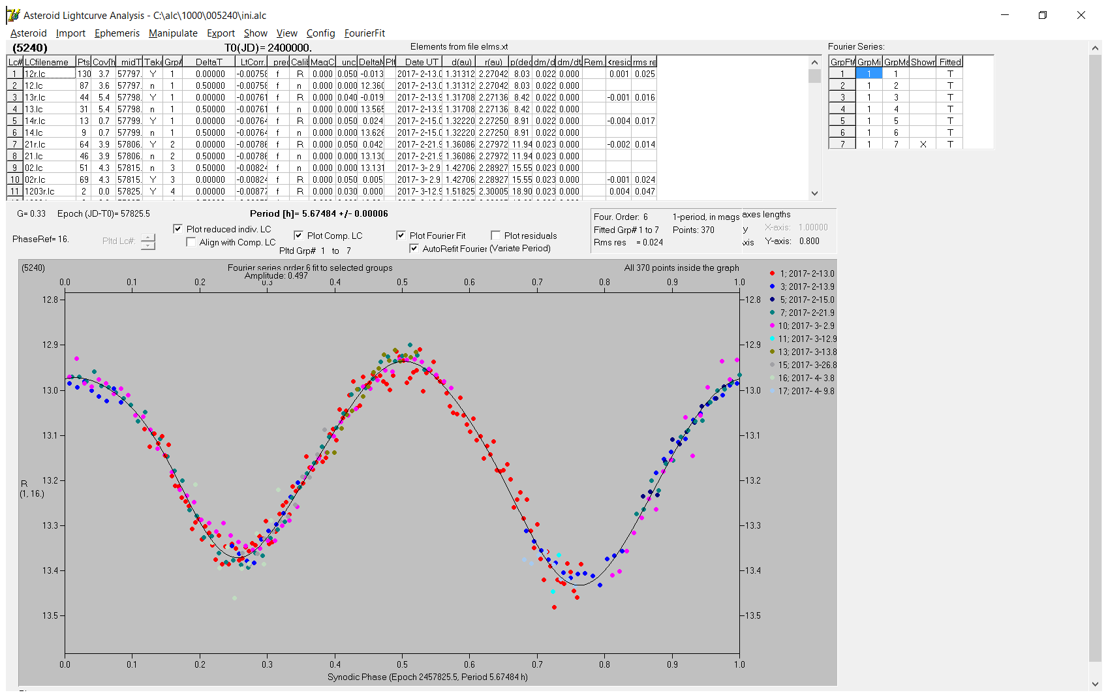Image resolution: width=1108 pixels, height=697 pixels.
Task: Click the Synodic Phase axis caption
Action: pyautogui.click(x=427, y=677)
